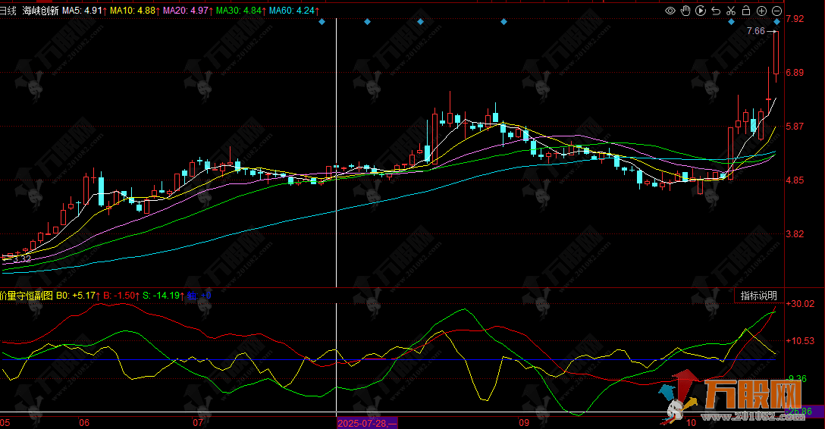
Task: Zoom in with the plus circle icon
Action: (761, 11)
